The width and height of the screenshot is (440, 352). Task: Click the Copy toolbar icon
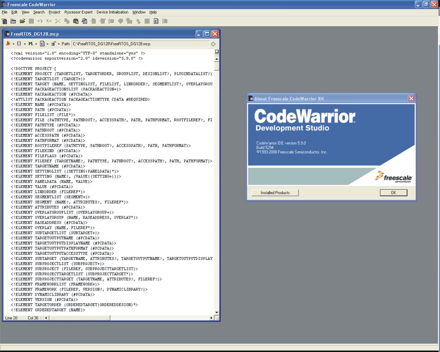click(67, 21)
